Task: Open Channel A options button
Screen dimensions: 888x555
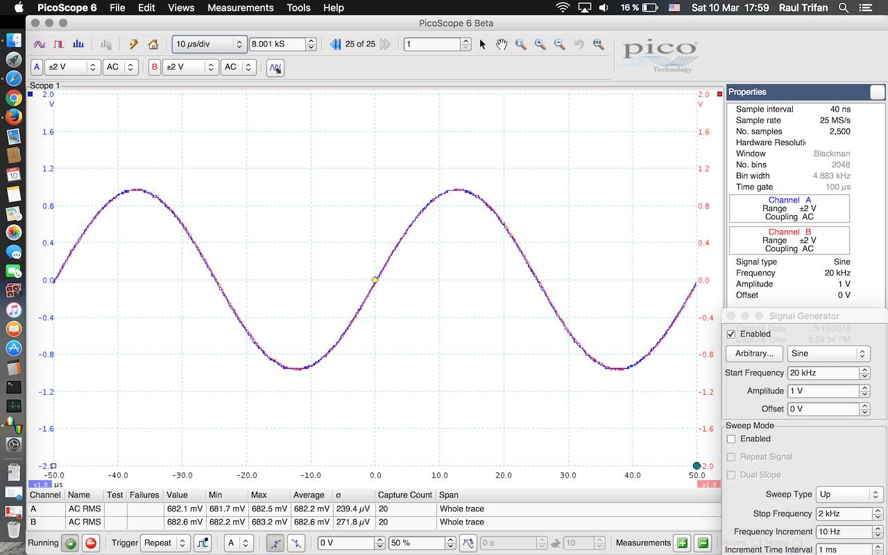Action: tap(37, 67)
